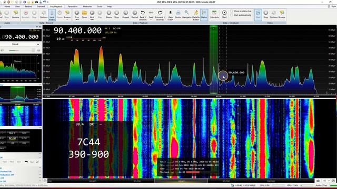Restart the playback from the beginning
Viewport: 337px width, 189px height.
tap(135, 15)
